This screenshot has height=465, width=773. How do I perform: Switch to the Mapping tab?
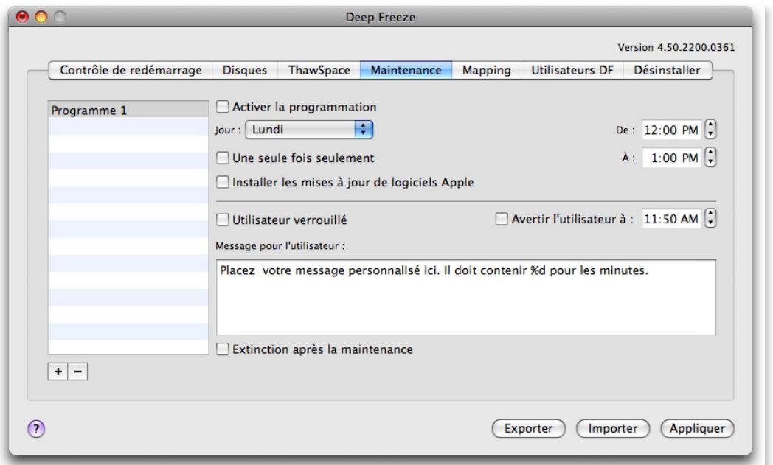coord(487,70)
